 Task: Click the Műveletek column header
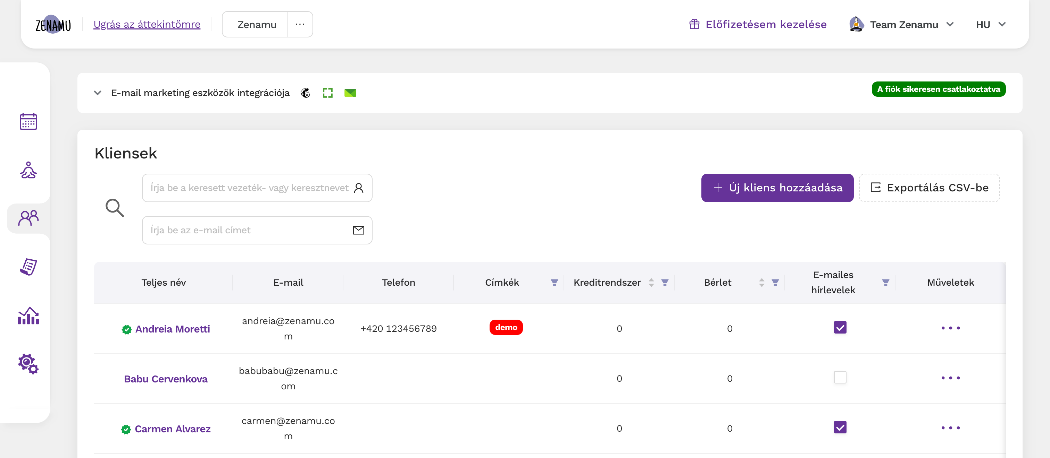(x=951, y=283)
